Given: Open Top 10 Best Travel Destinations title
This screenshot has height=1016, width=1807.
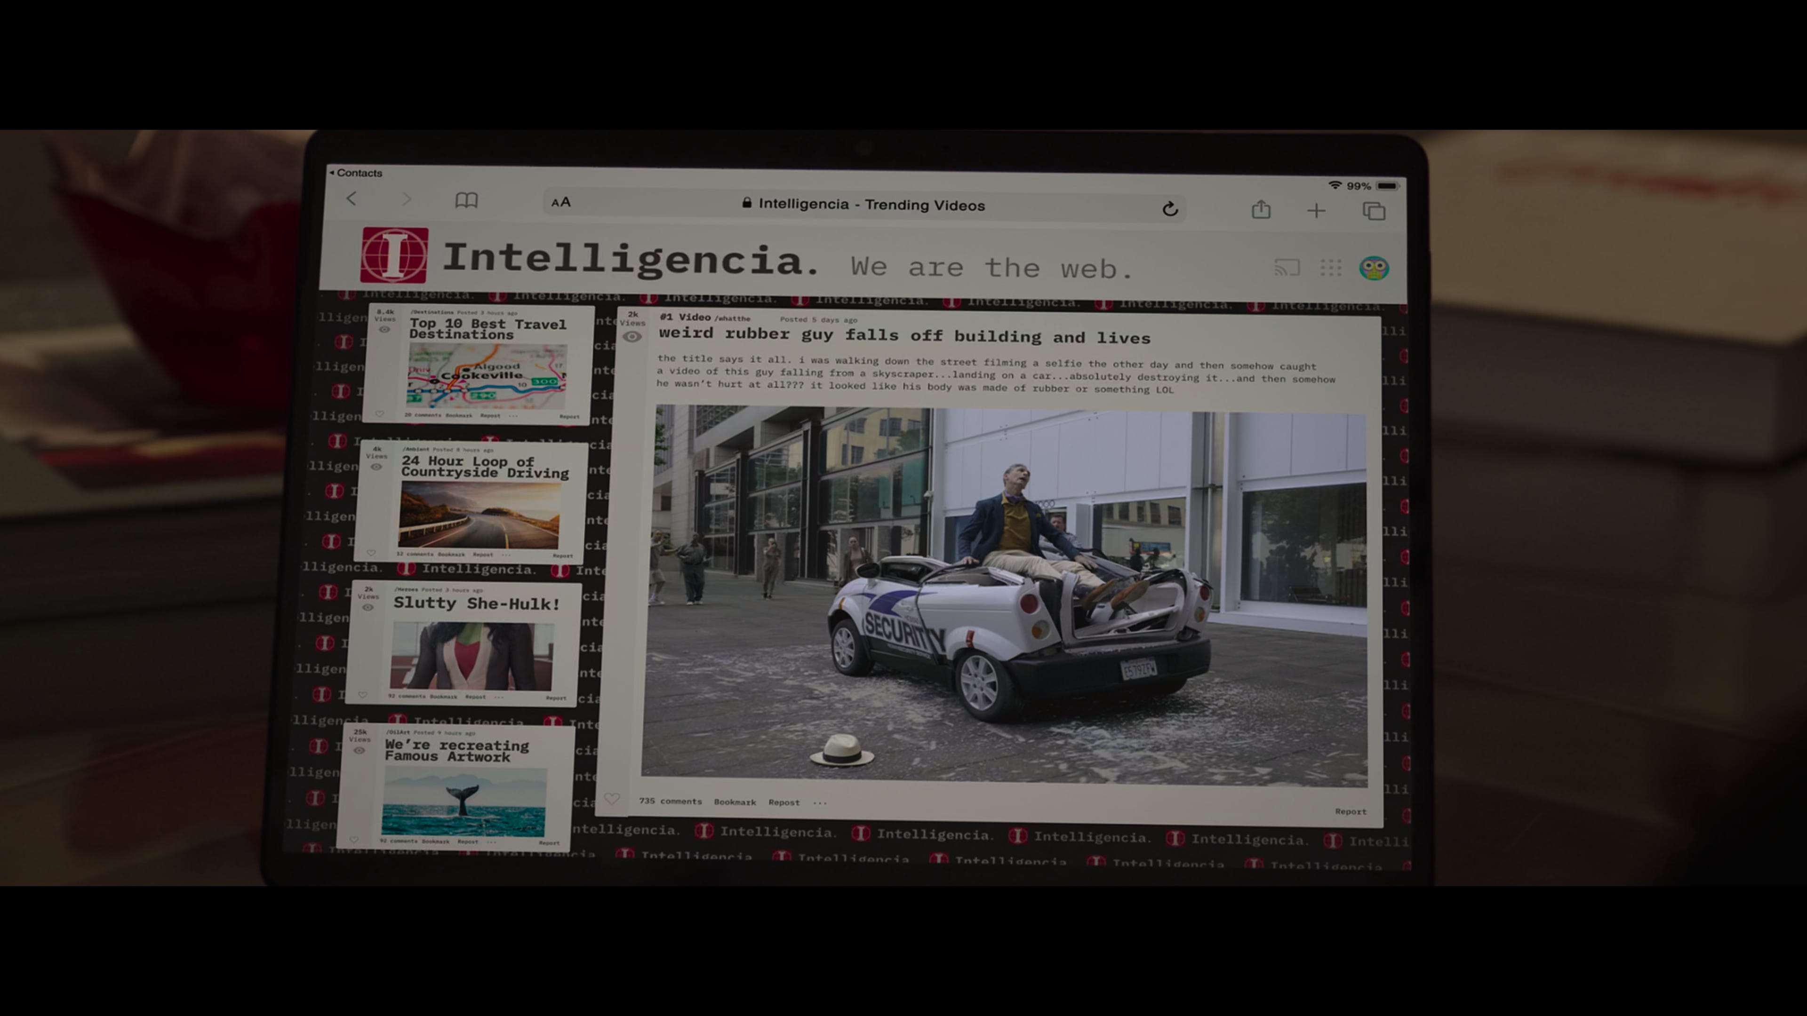Looking at the screenshot, I should click(488, 329).
